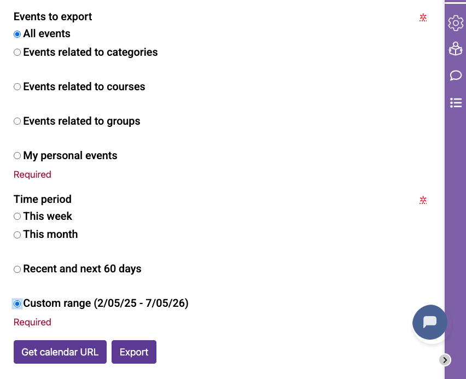Pick This month time period

[x=18, y=235]
